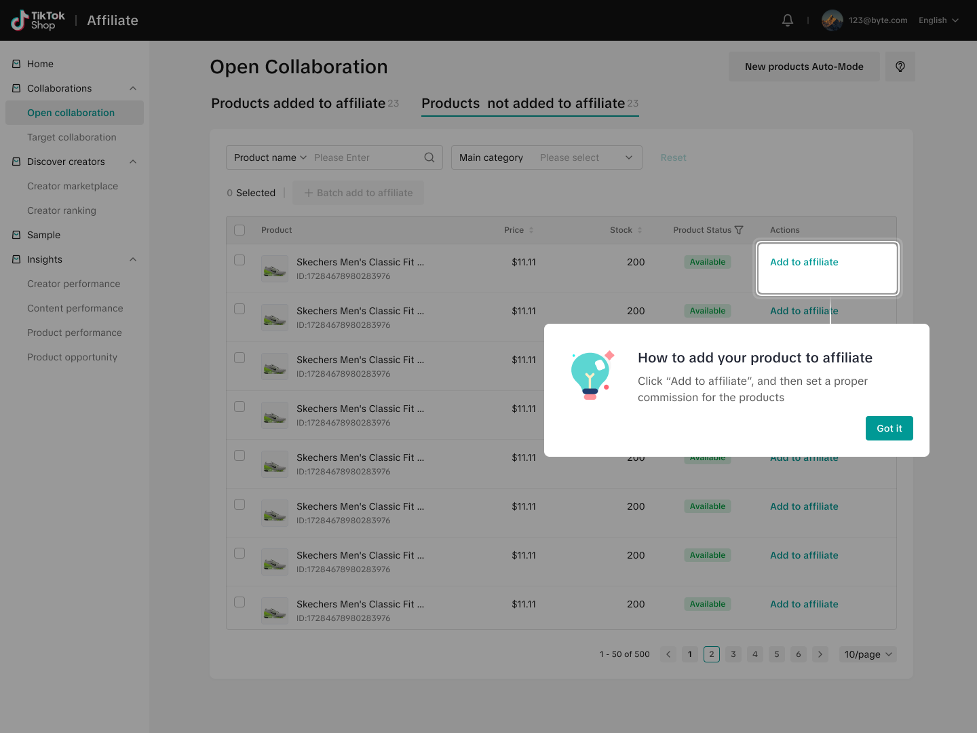Click the TikTok Shop logo

point(38,20)
